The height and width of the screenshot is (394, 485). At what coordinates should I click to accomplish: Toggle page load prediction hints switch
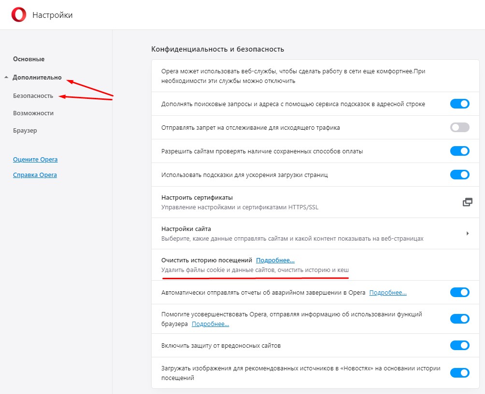pos(459,175)
